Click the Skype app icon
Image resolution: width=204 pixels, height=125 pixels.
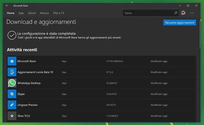pyautogui.click(x=12, y=94)
